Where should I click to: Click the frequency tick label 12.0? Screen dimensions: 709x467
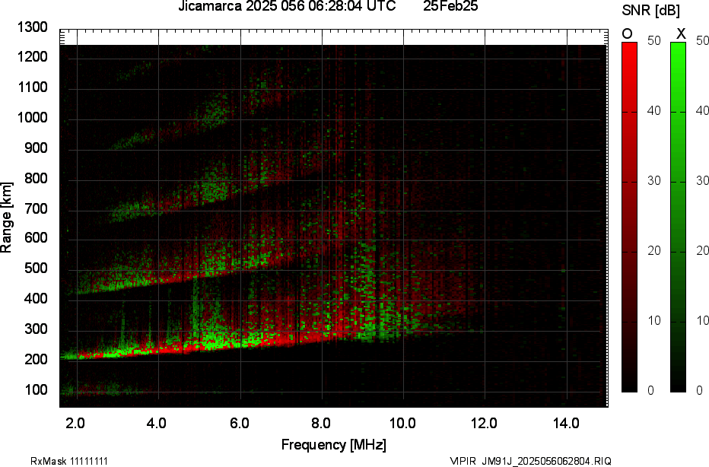point(485,423)
